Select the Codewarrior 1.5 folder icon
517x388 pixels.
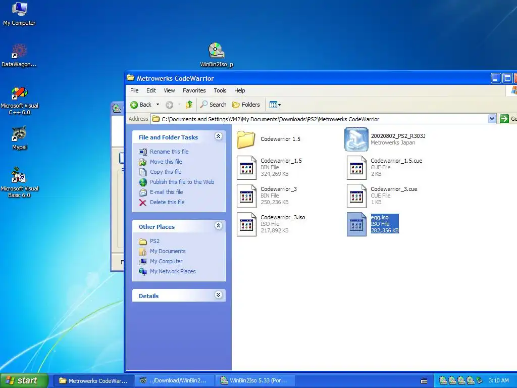point(246,139)
